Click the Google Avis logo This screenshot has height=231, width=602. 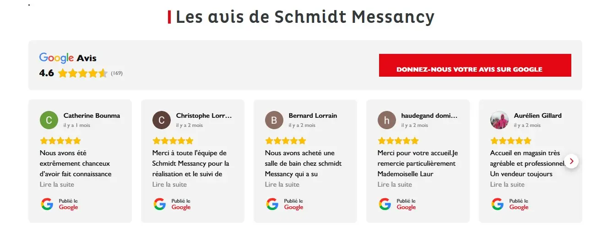(68, 58)
